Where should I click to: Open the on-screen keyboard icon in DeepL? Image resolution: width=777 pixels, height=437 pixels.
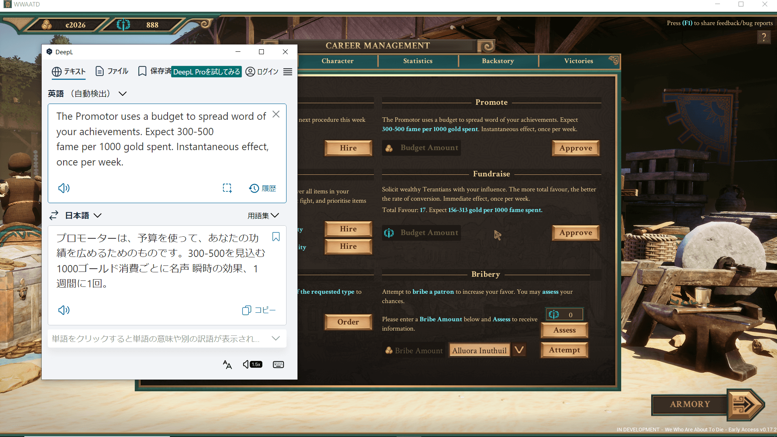point(278,364)
